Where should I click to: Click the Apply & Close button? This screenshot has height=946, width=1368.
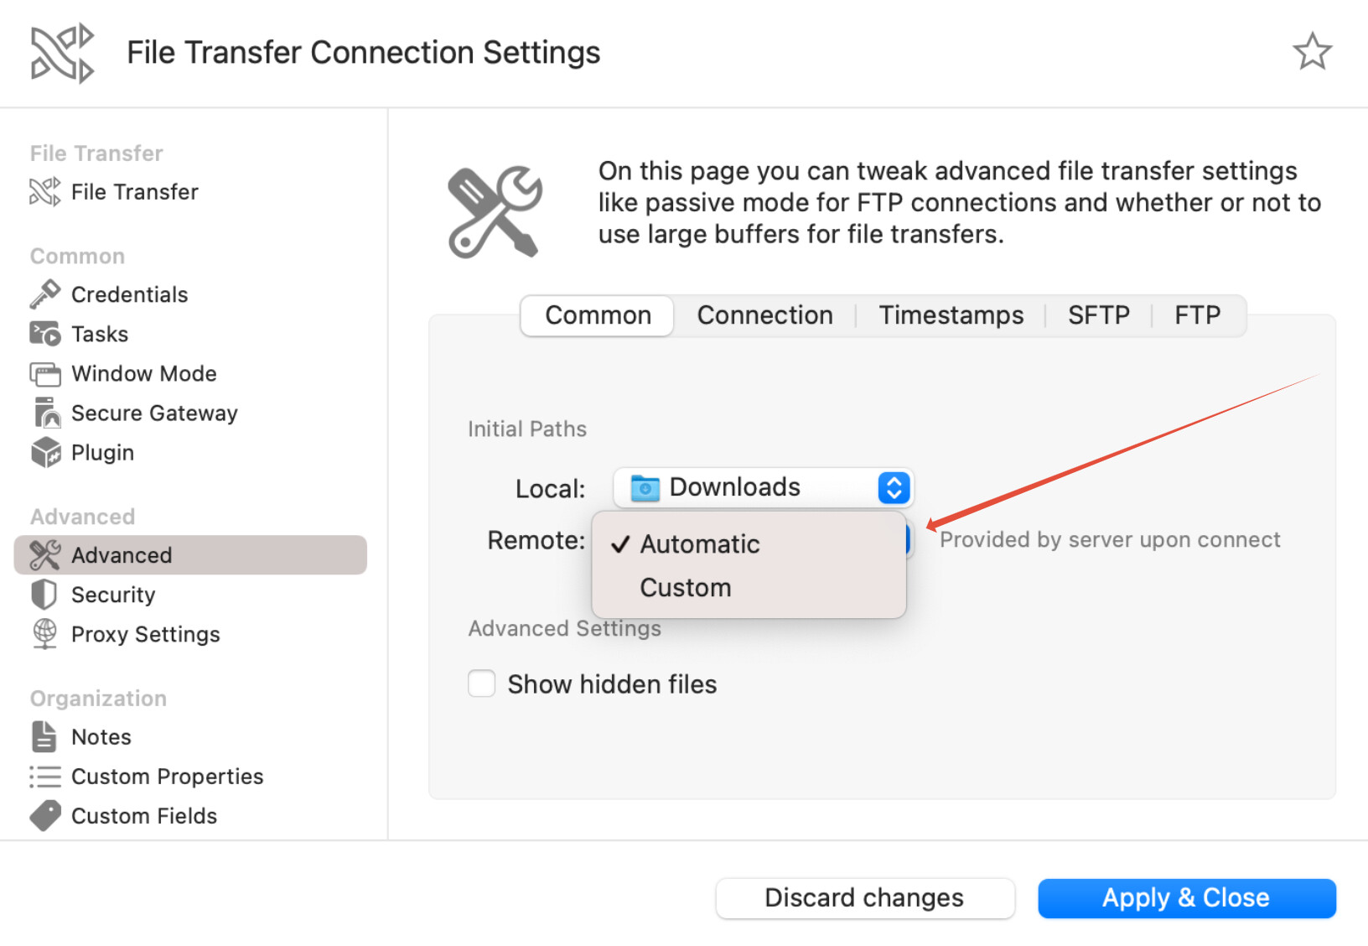pyautogui.click(x=1186, y=898)
